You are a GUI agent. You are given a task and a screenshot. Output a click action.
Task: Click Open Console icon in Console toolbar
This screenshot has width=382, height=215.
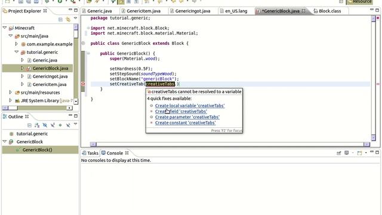[x=359, y=153]
